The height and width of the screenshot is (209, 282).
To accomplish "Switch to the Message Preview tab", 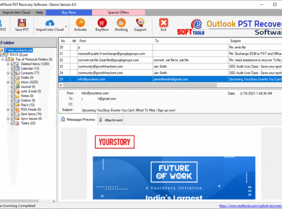I will tap(78, 120).
